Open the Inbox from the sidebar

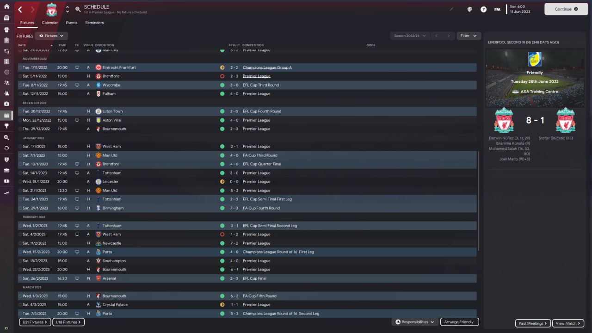[6, 18]
